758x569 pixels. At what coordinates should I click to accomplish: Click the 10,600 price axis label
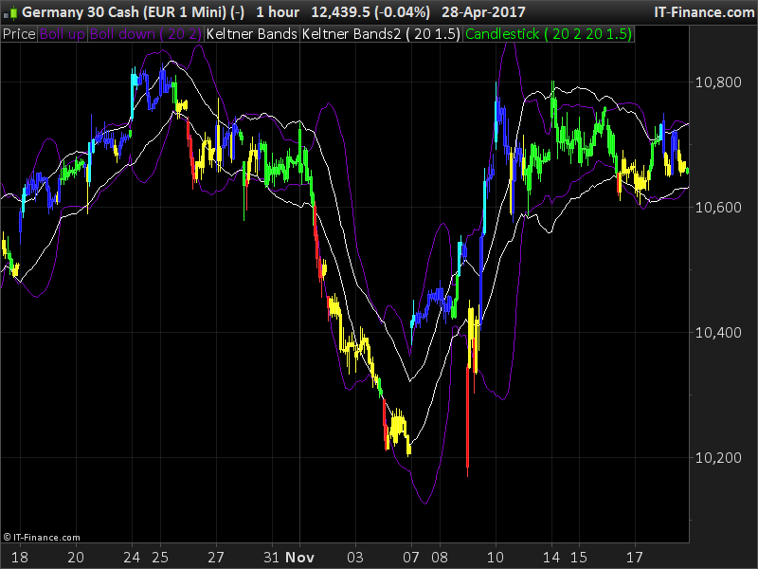click(718, 207)
